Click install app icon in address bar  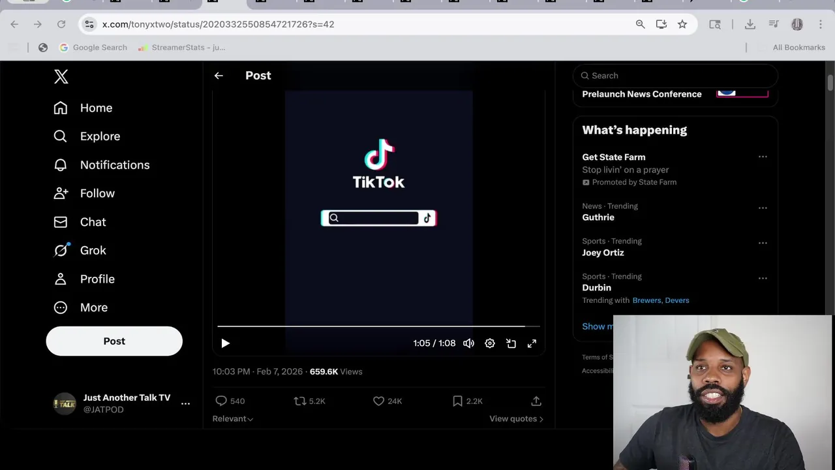click(661, 24)
